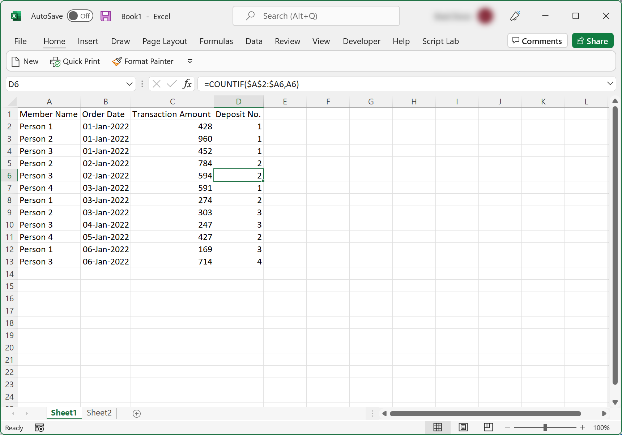The width and height of the screenshot is (622, 435).
Task: Click the pen coming-soon features icon
Action: coord(515,16)
